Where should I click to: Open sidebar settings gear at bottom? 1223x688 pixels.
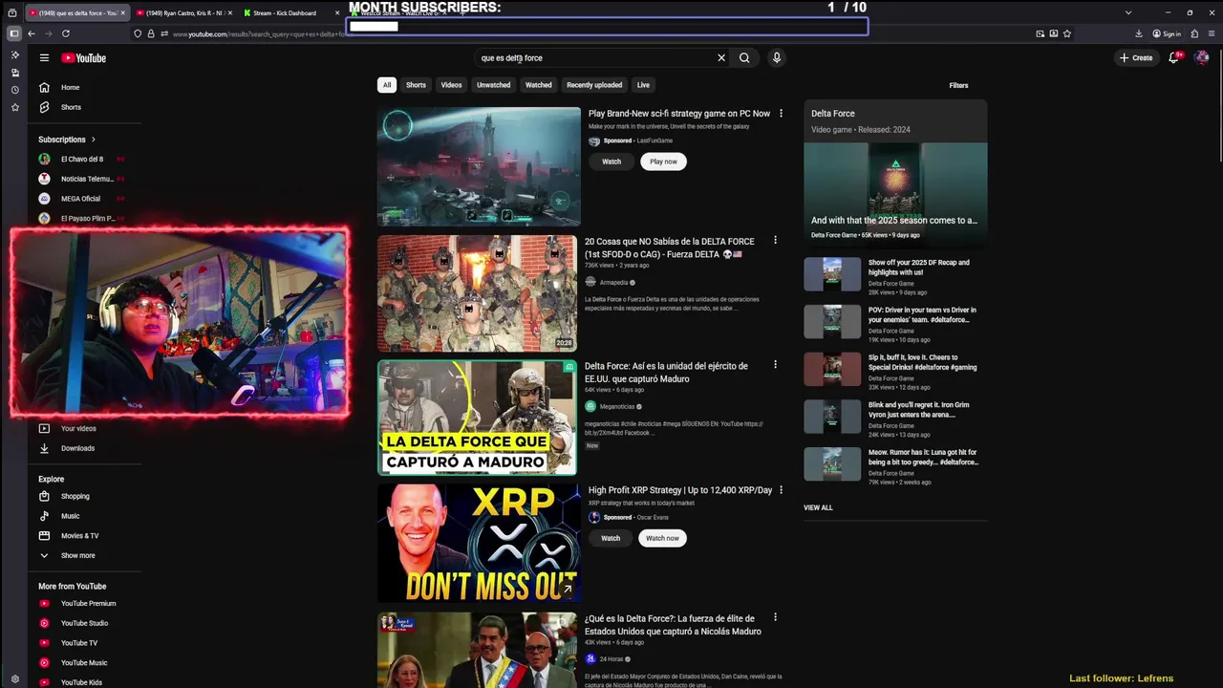coord(14,679)
